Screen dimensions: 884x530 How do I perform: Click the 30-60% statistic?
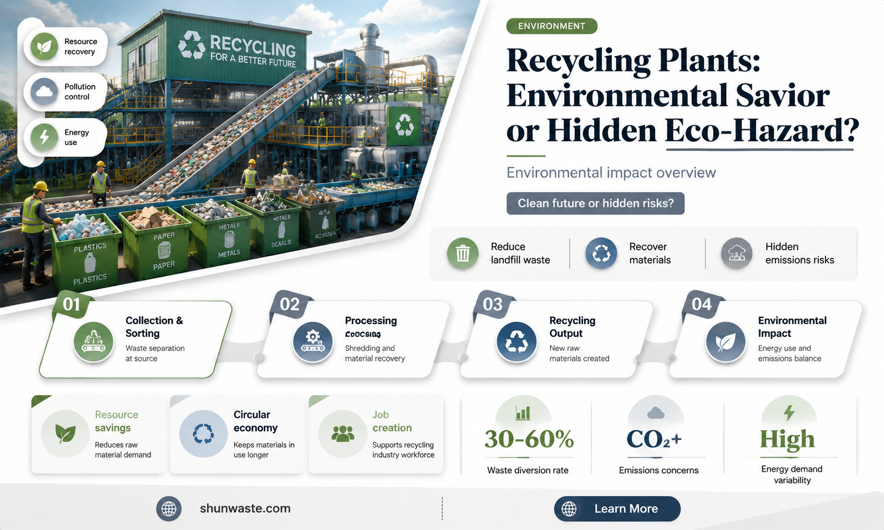(x=529, y=439)
